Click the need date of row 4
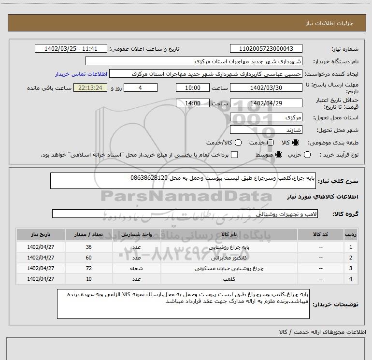The height and width of the screenshot is (360, 372). click(41, 279)
